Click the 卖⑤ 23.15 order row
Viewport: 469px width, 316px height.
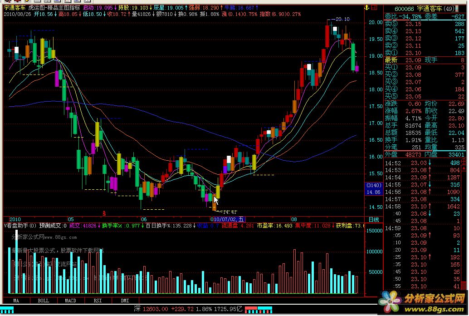pyautogui.click(x=425, y=24)
